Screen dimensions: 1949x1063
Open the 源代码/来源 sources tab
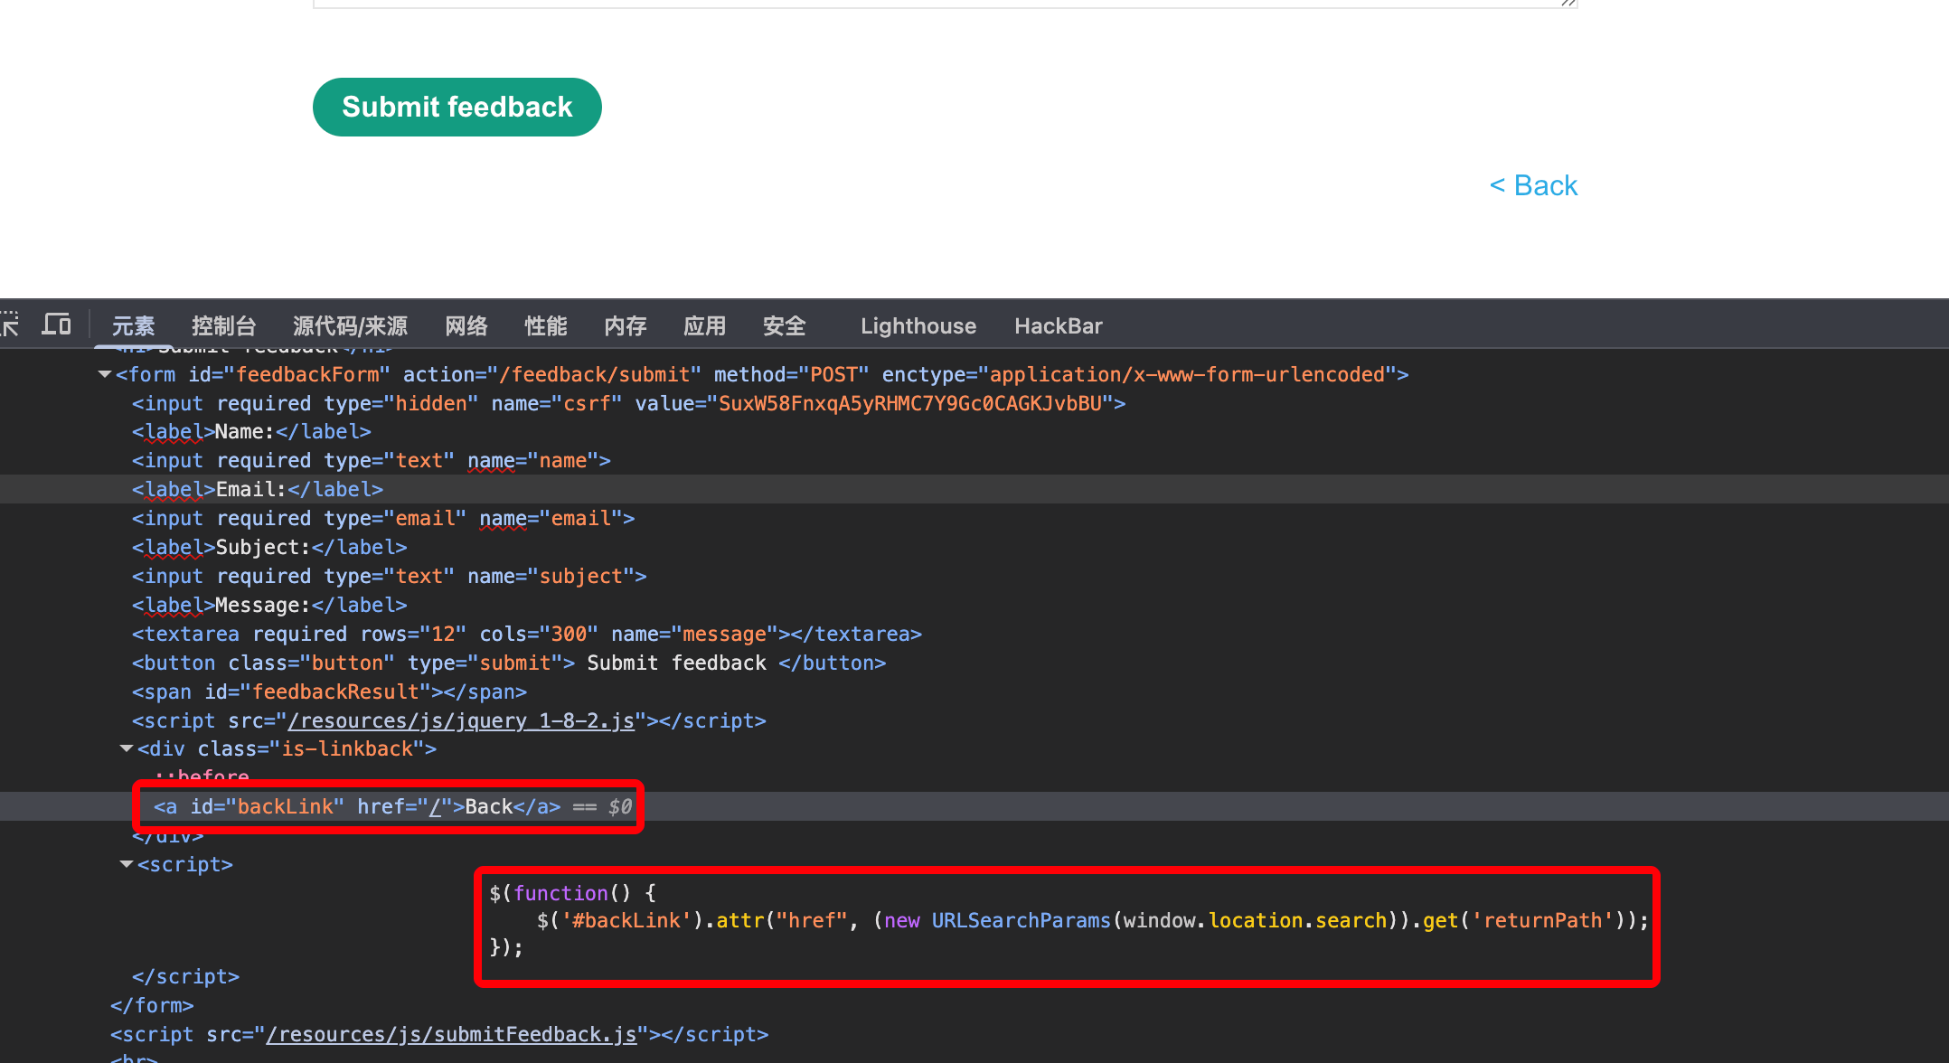(x=350, y=326)
